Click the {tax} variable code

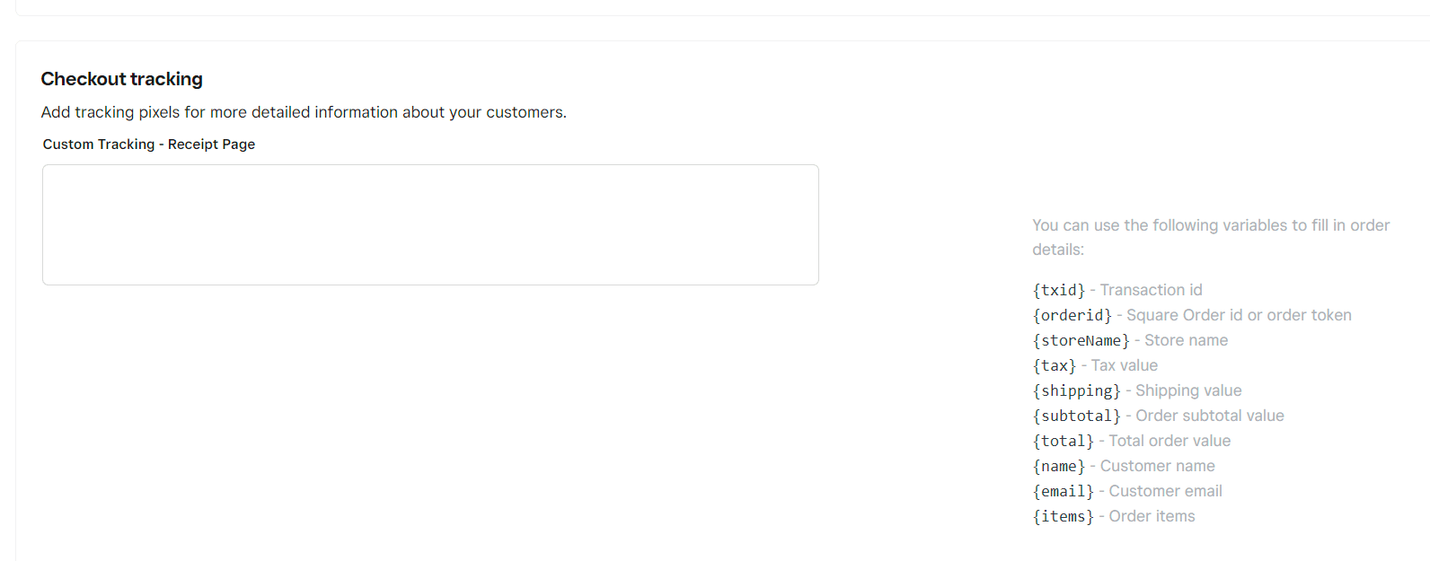tap(1054, 365)
